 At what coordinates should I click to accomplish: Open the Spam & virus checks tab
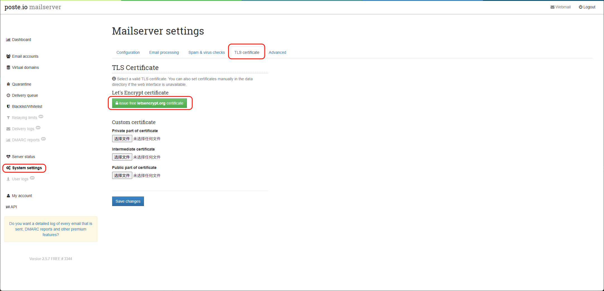click(x=206, y=52)
